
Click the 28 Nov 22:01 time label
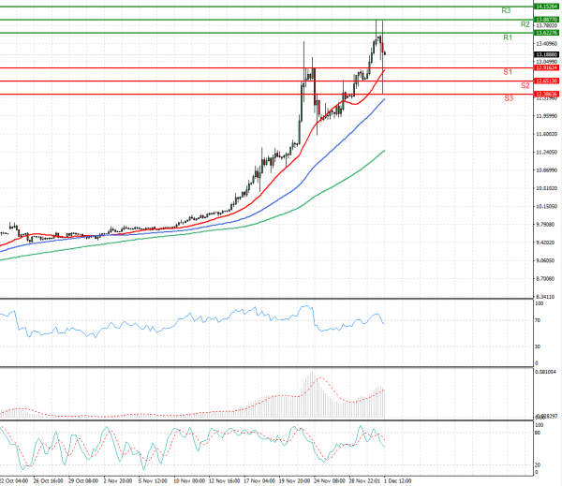(364, 481)
